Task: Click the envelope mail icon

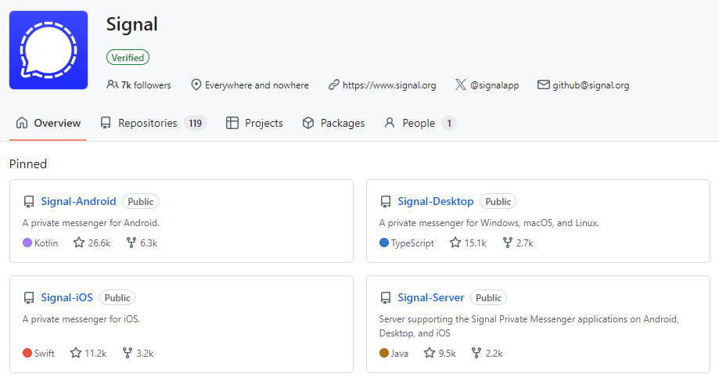Action: click(x=544, y=84)
